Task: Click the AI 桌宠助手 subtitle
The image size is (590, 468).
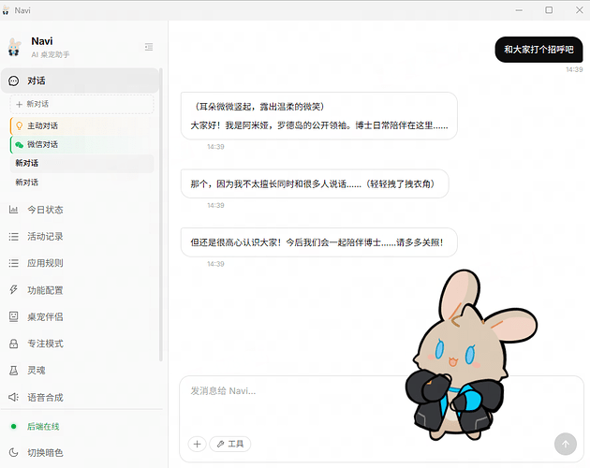Action: 51,54
